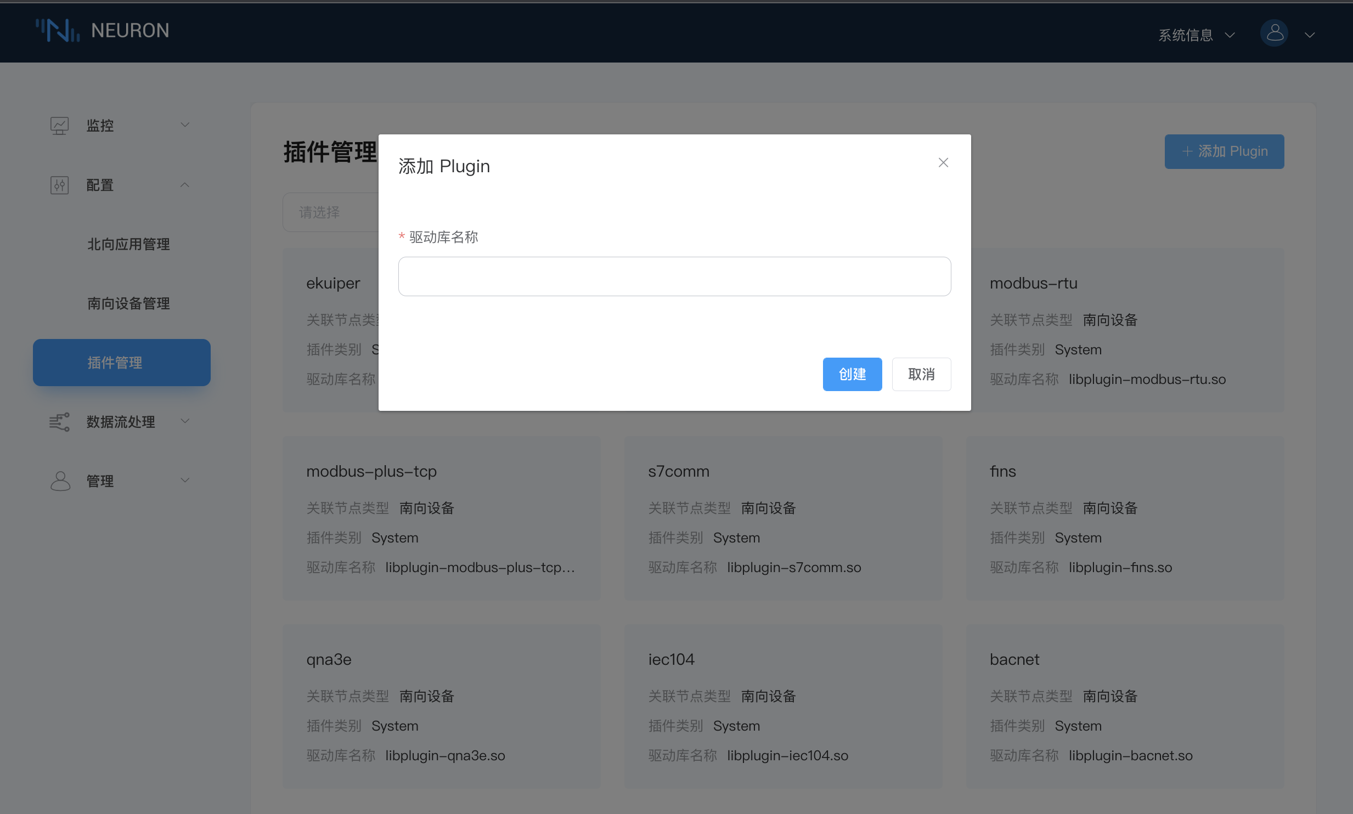The width and height of the screenshot is (1353, 814).
Task: Click libplugin-s7comm.so library name
Action: (x=794, y=567)
